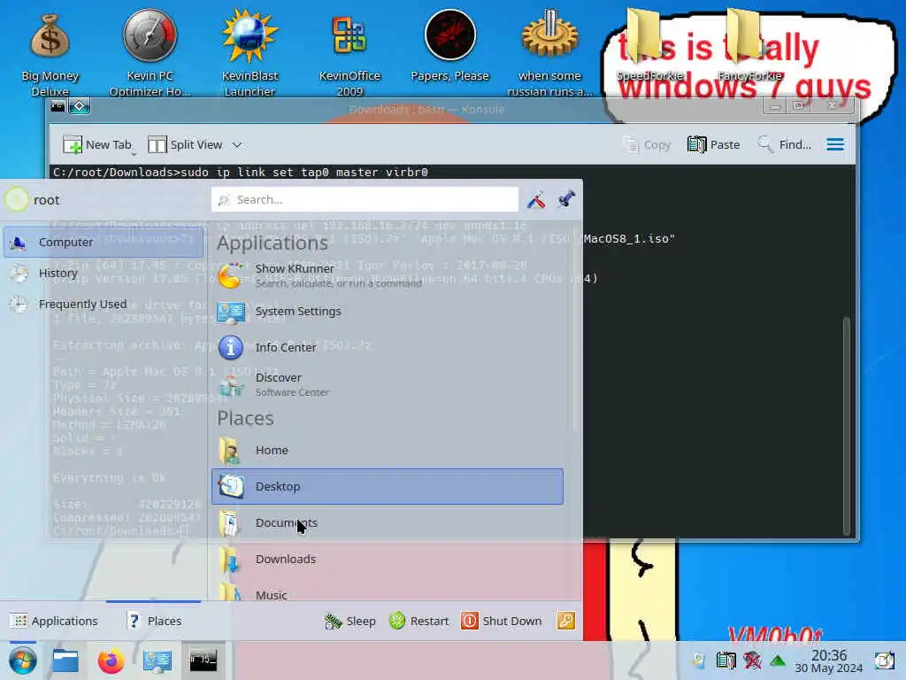Switch to Applications tab at launcher bottom

(x=54, y=621)
